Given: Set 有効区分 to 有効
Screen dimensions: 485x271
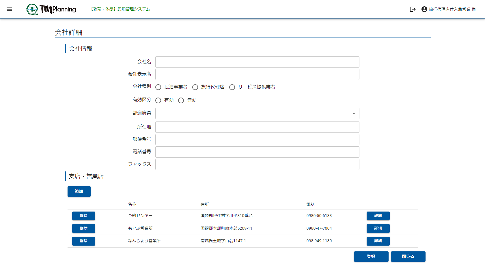Looking at the screenshot, I should click(x=158, y=100).
